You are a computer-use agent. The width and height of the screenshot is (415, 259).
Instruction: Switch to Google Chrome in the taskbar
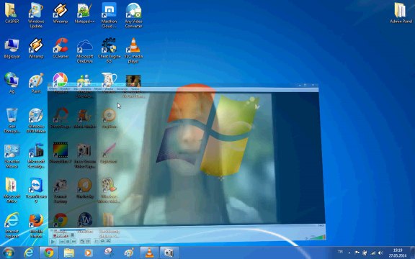49,253
